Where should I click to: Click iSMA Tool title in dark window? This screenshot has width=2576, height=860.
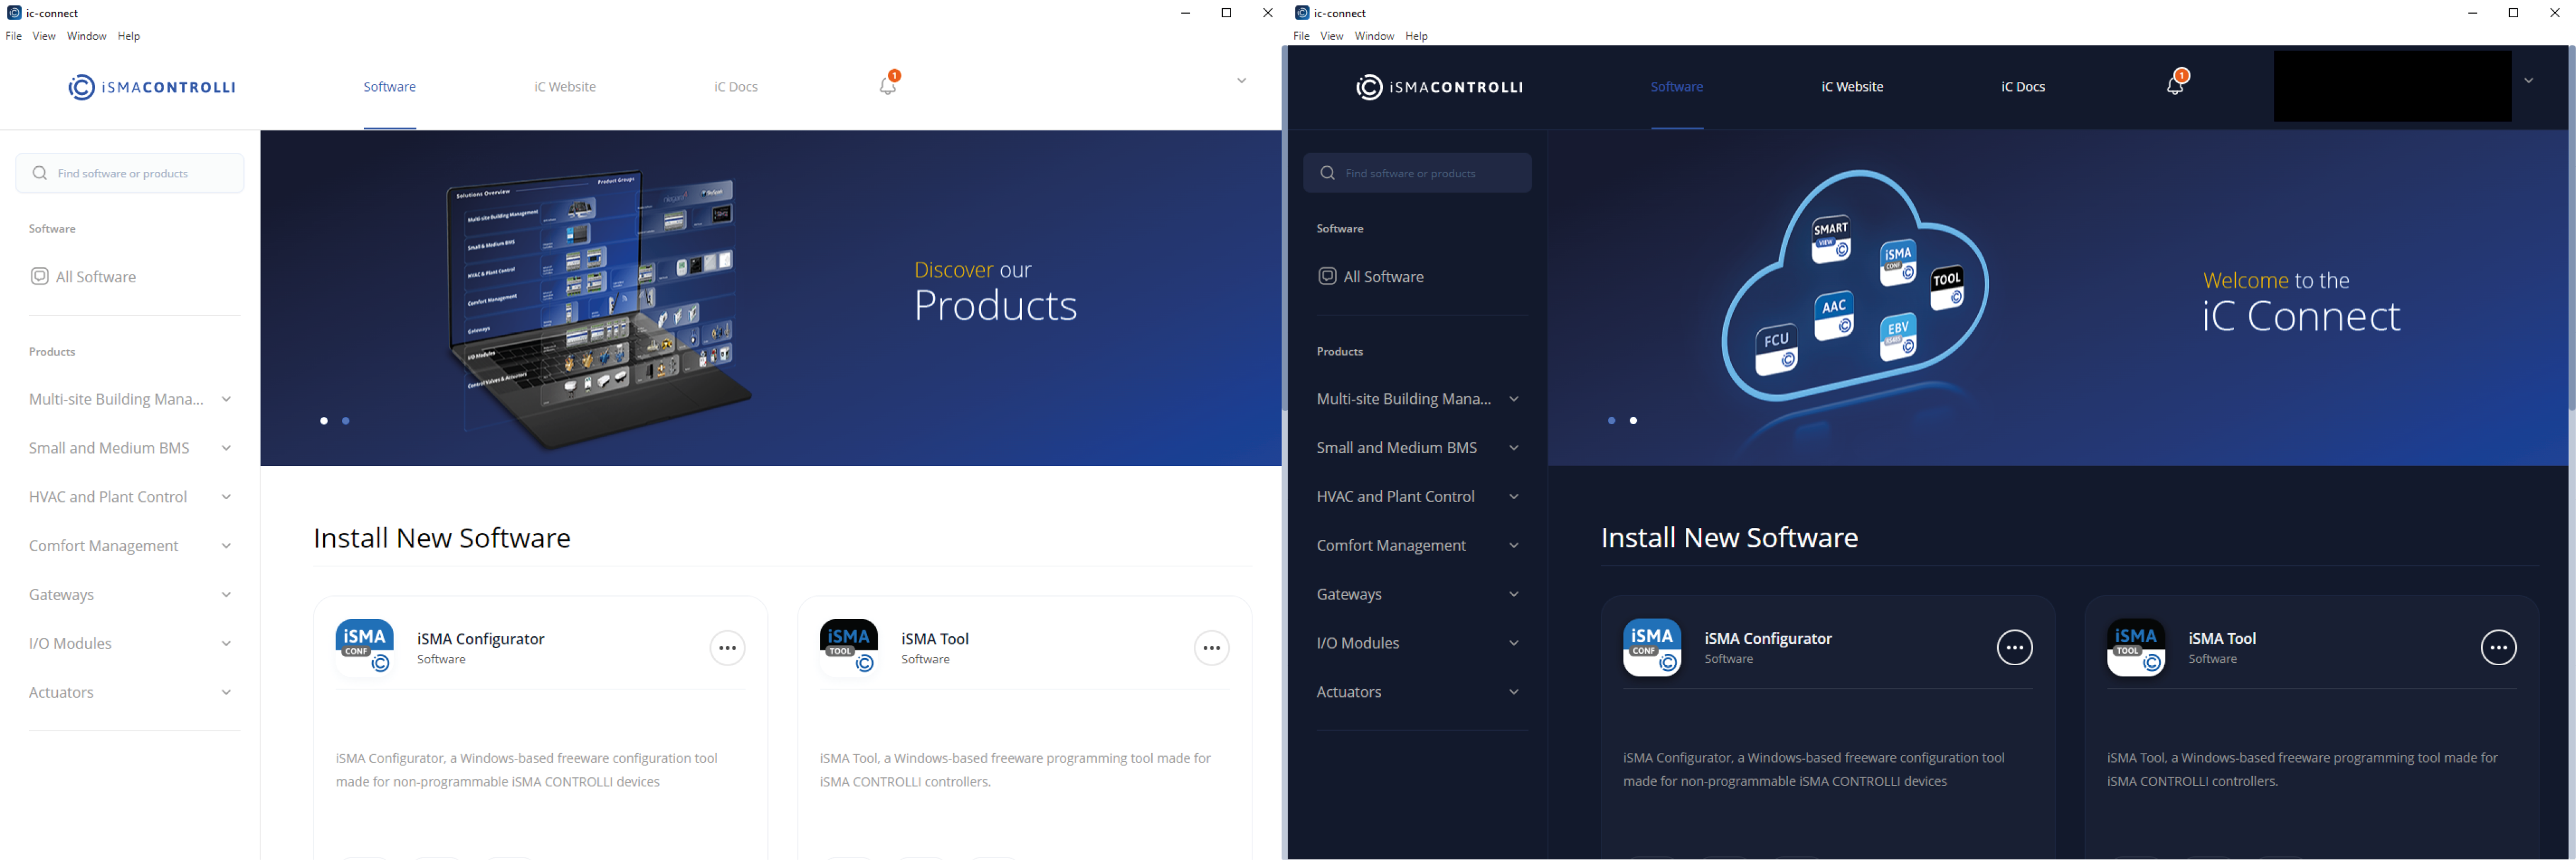2222,638
